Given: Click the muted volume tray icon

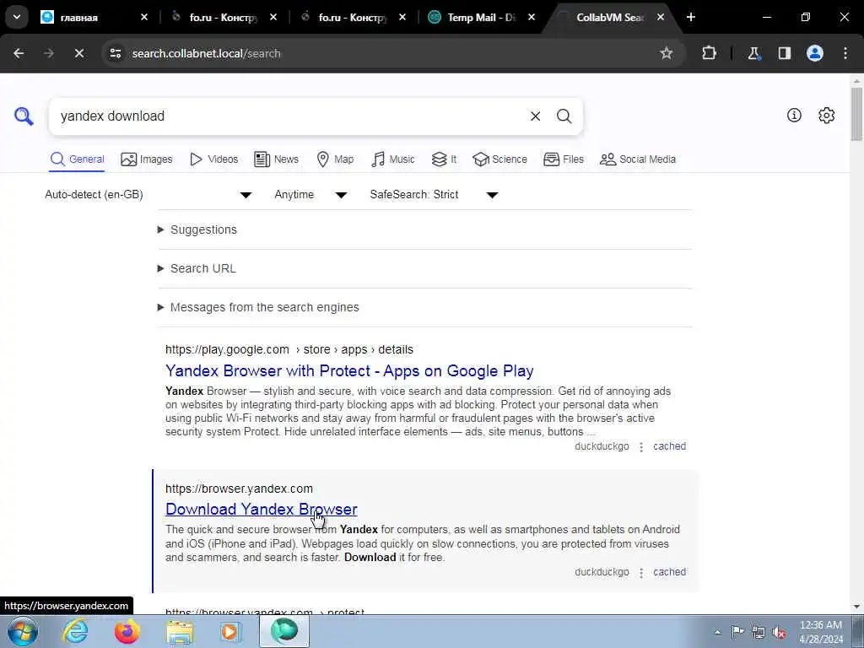Looking at the screenshot, I should [779, 632].
